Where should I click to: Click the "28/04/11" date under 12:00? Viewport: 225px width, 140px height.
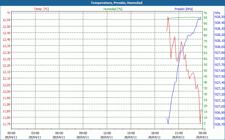click(107, 137)
